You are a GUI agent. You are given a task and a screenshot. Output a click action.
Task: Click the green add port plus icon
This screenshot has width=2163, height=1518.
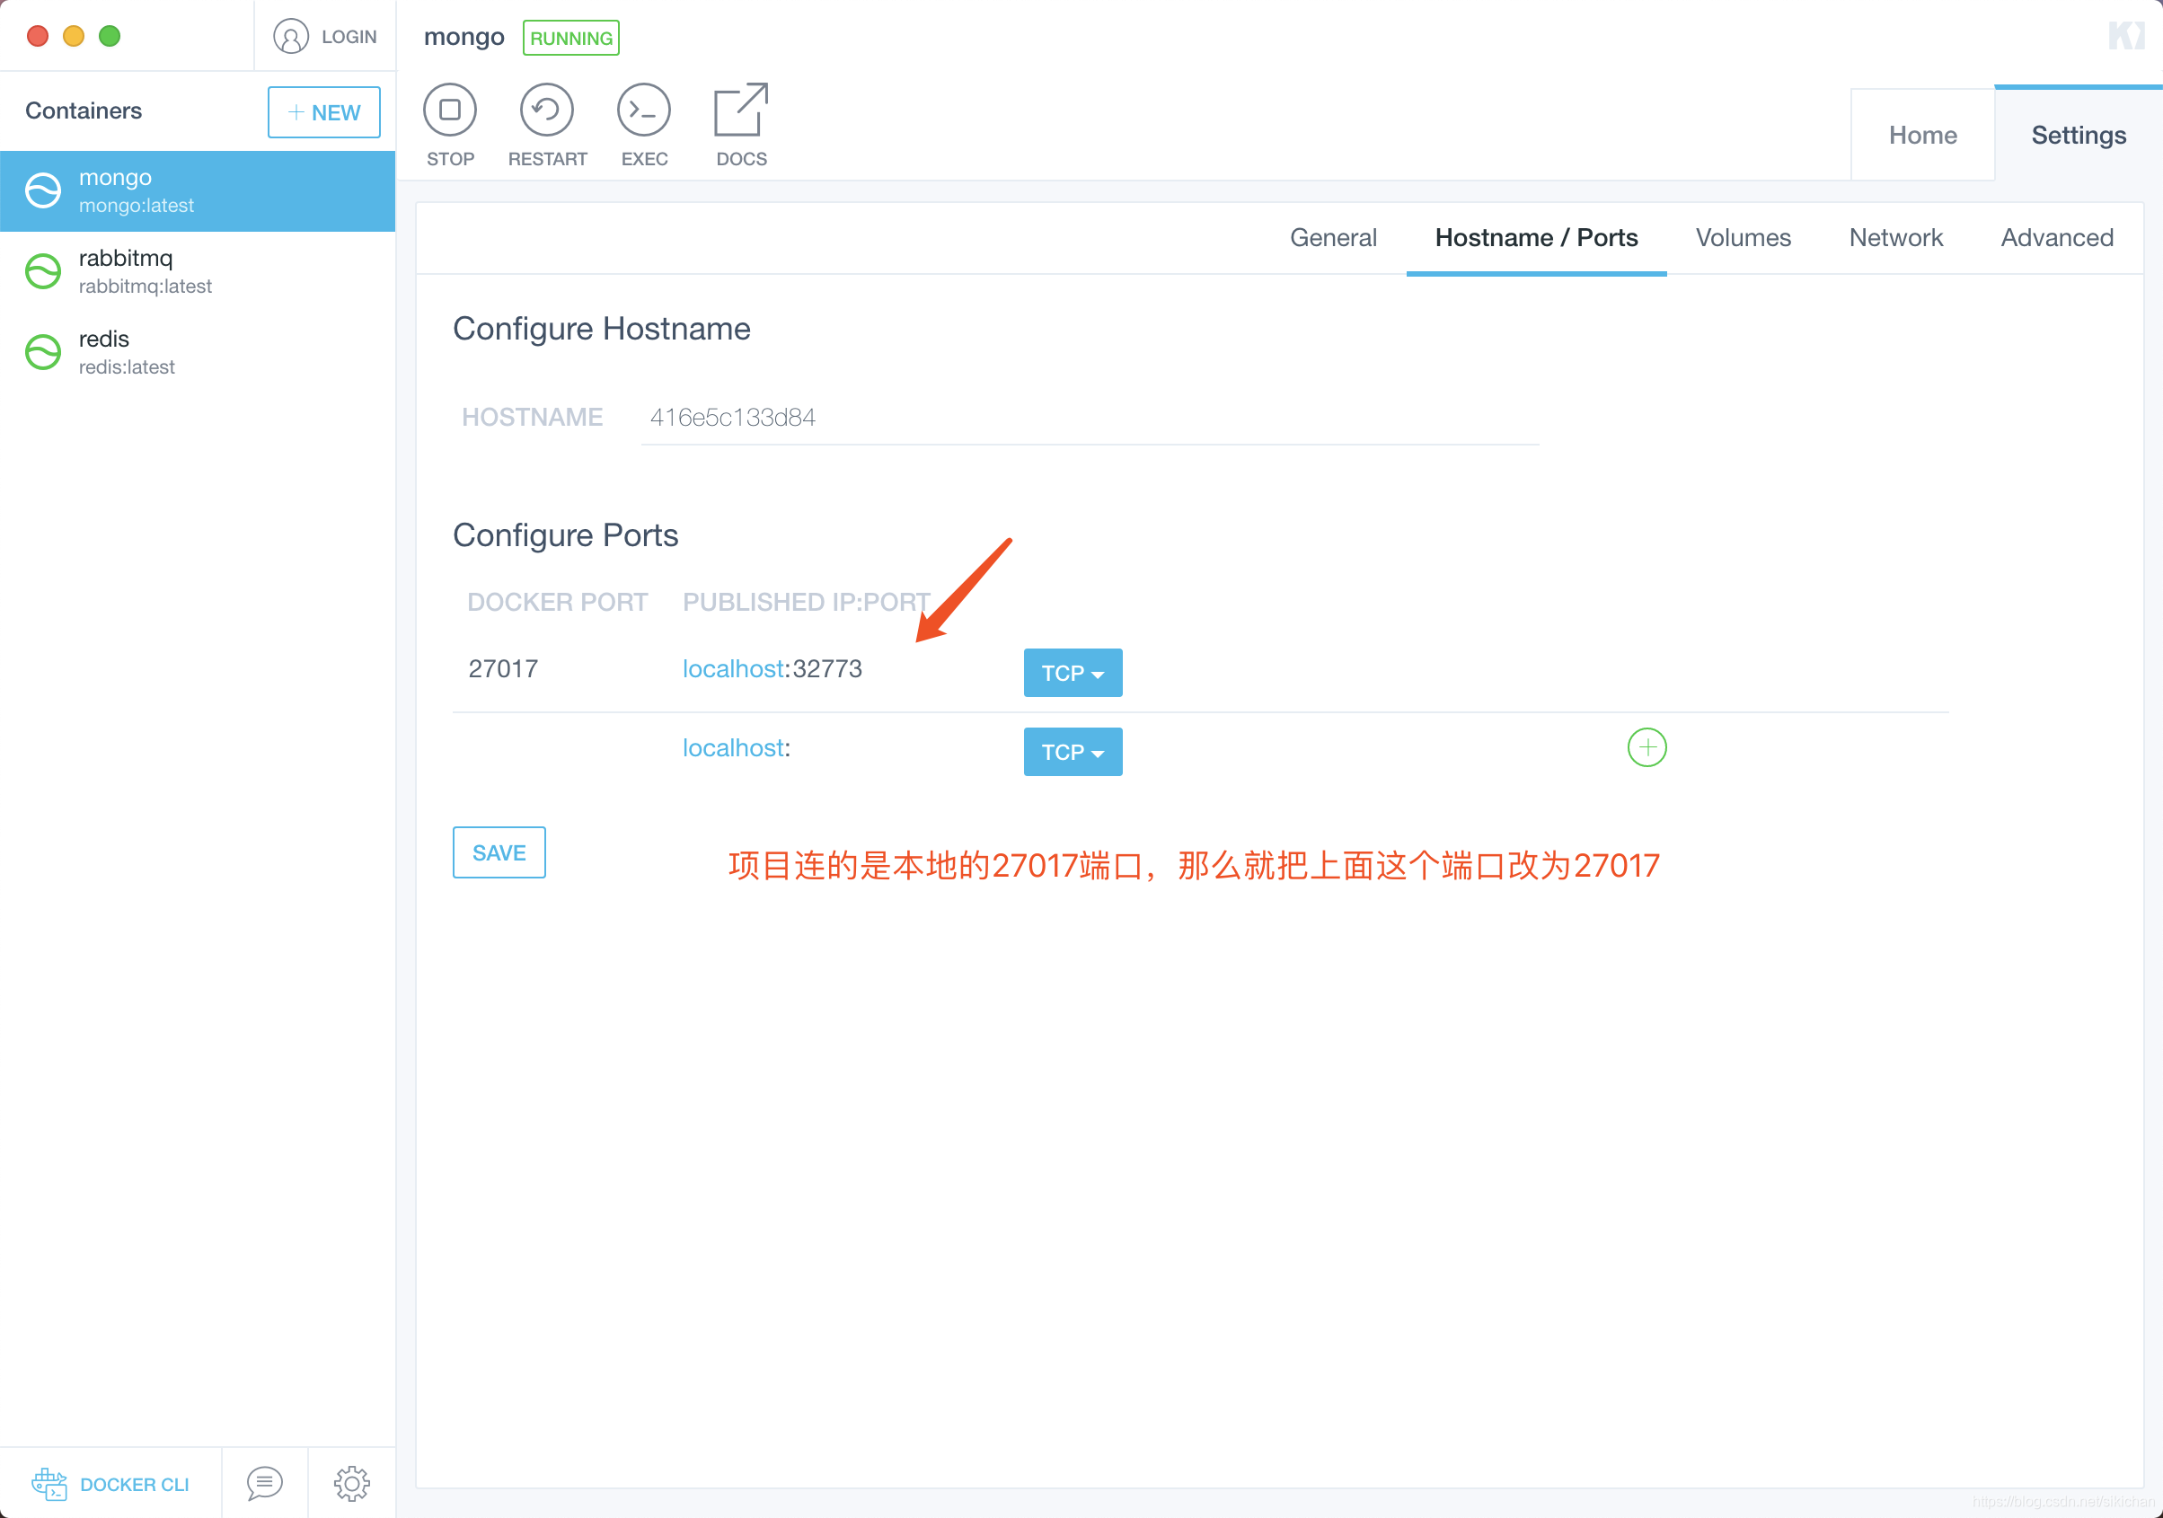tap(1646, 747)
